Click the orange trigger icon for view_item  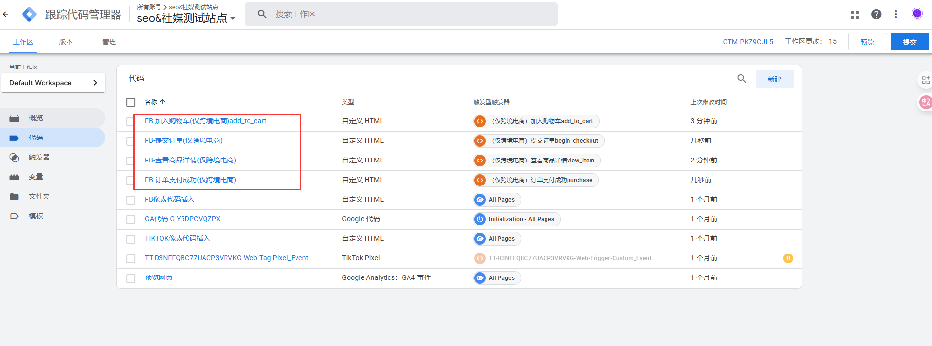point(480,161)
